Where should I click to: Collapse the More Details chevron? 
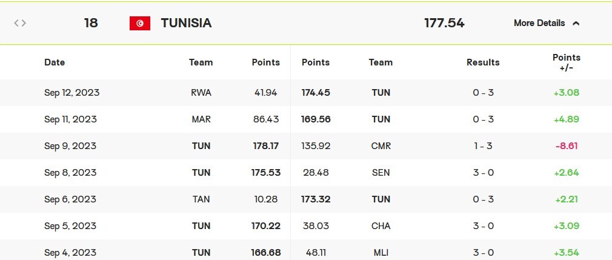(x=576, y=23)
